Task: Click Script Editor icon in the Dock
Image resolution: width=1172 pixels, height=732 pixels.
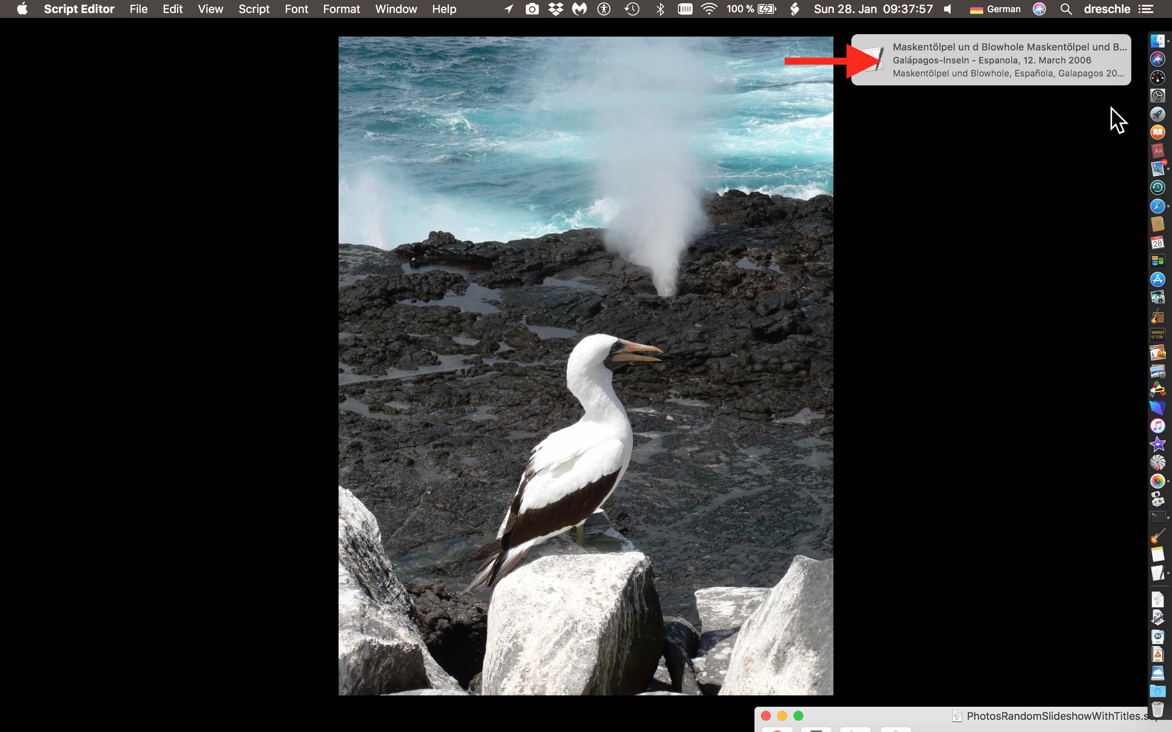Action: [x=1157, y=573]
